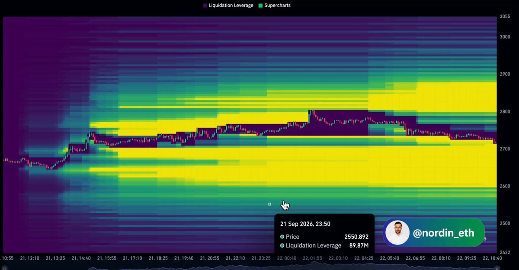This screenshot has width=519, height=270.
Task: Click the 2500 price axis label
Action: (505, 223)
